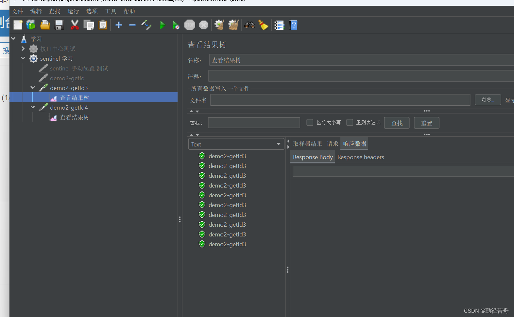This screenshot has height=317, width=514.
Task: Collapse the demo2-getId4 sampler node
Action: (33, 107)
